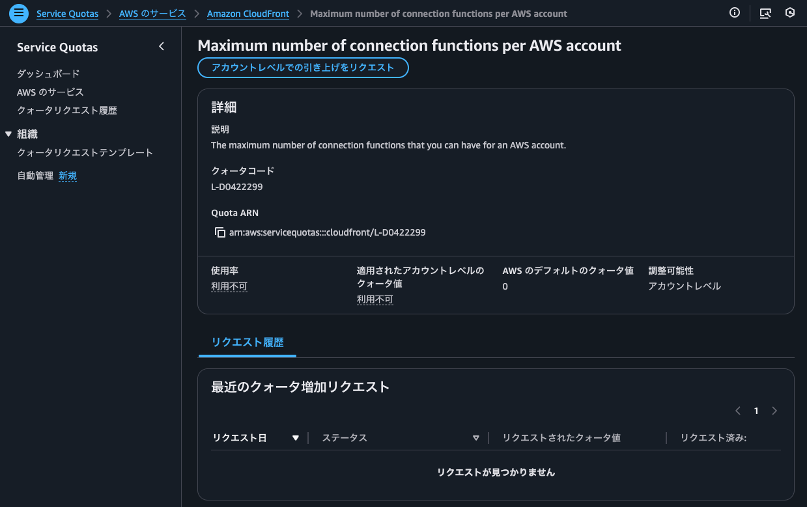Select ダッシュボード in the sidebar

[x=47, y=74]
